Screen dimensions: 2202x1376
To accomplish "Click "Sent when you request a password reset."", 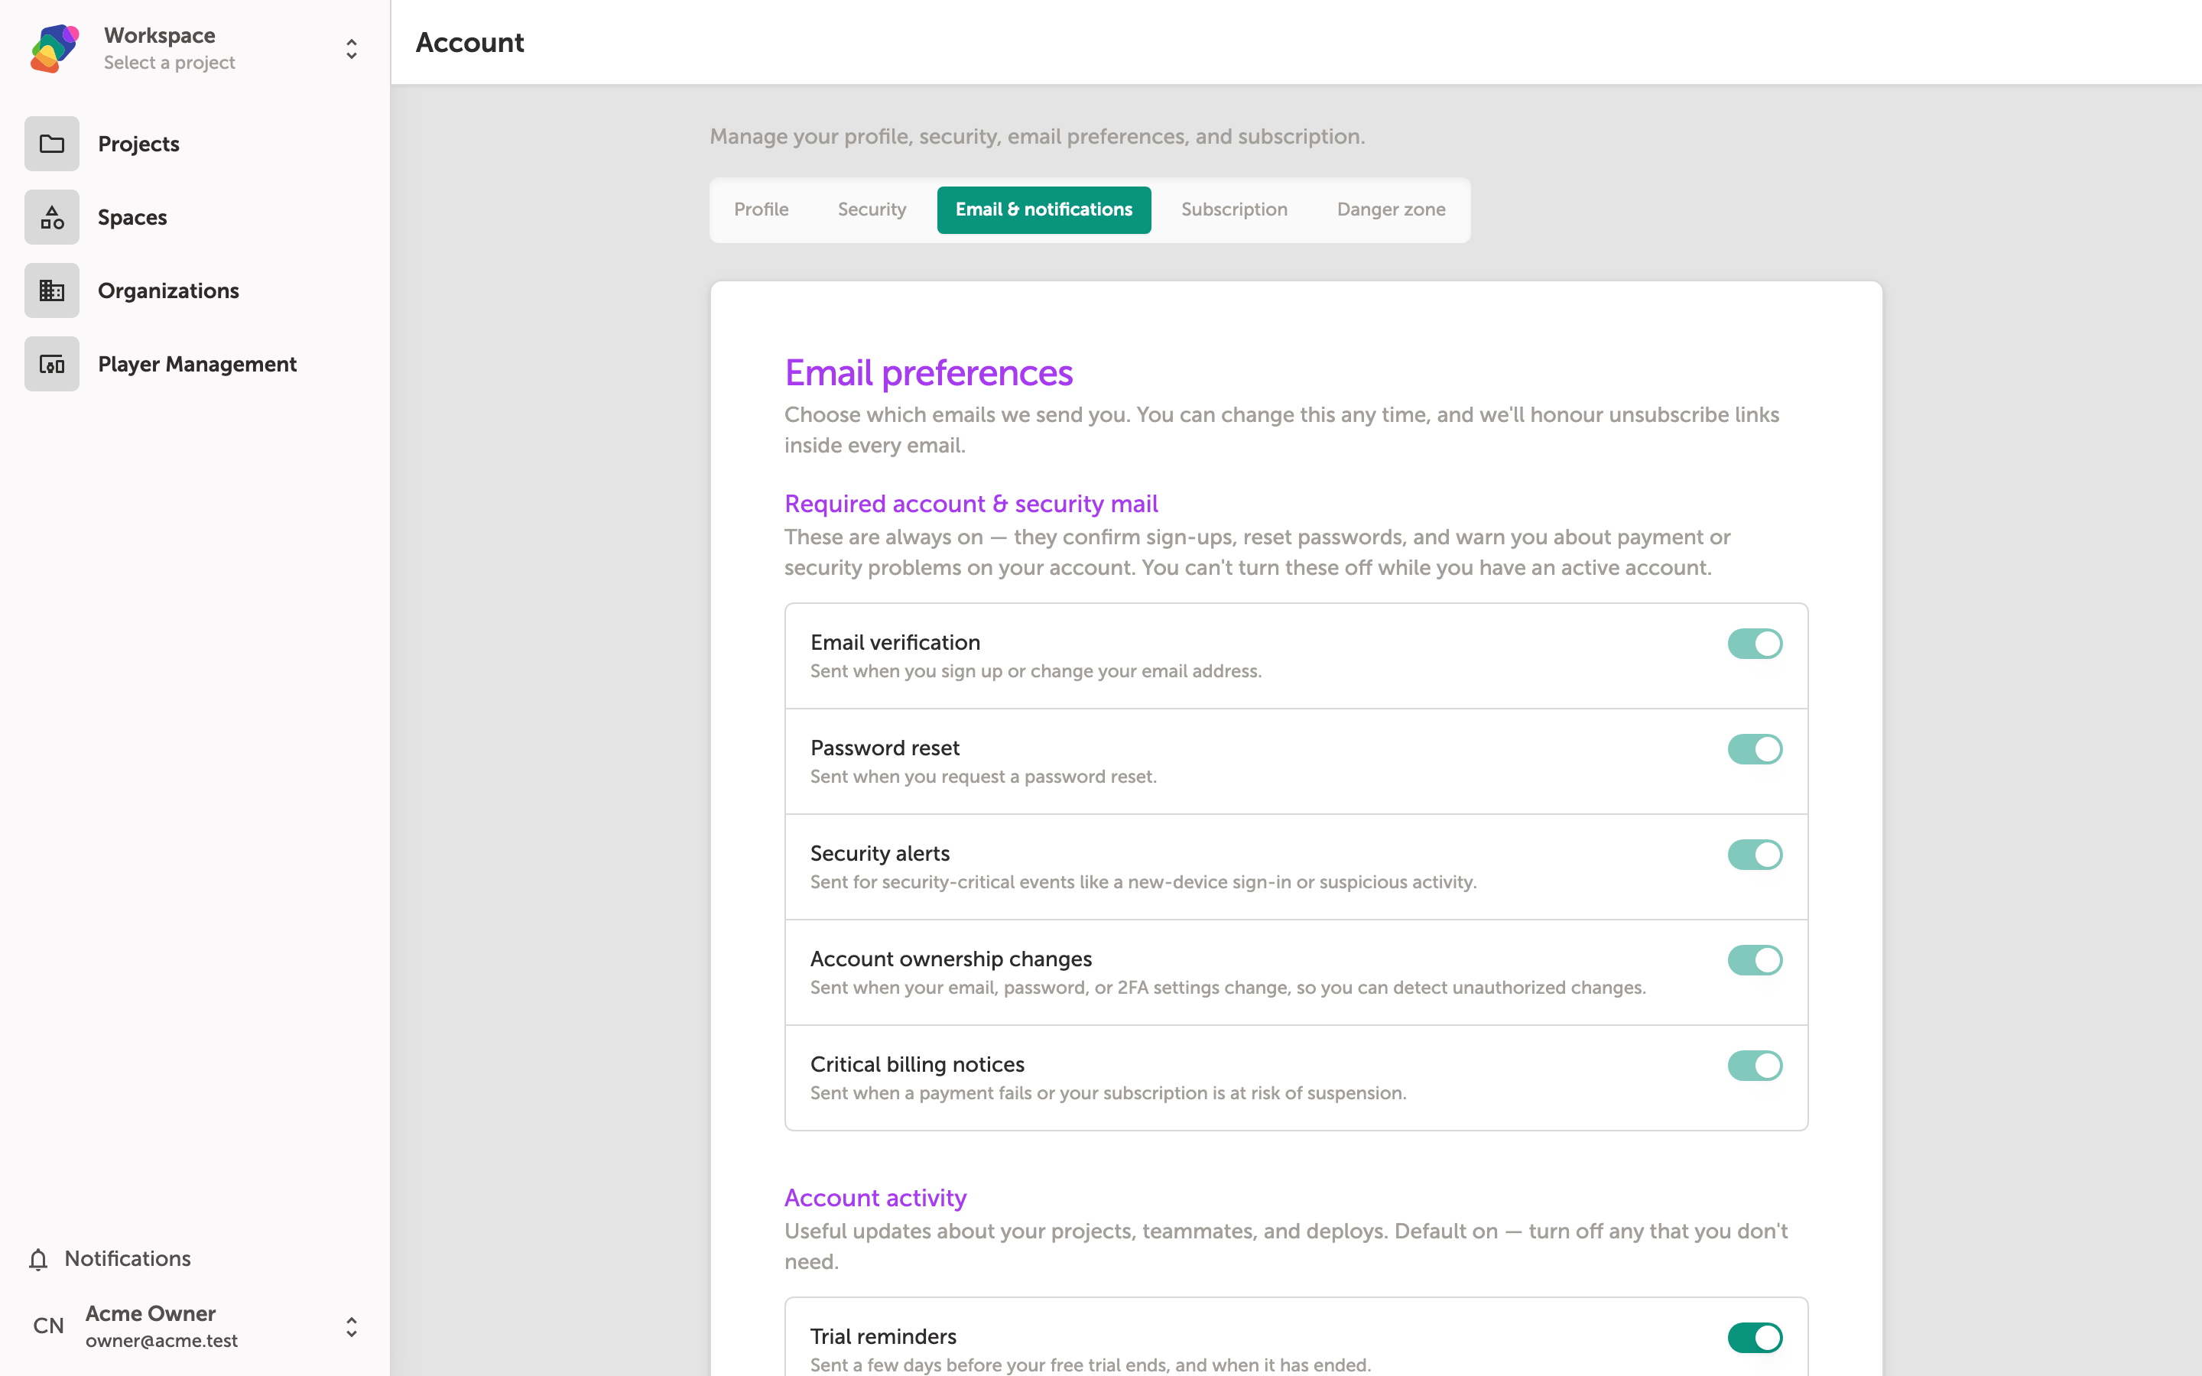I will pos(983,777).
